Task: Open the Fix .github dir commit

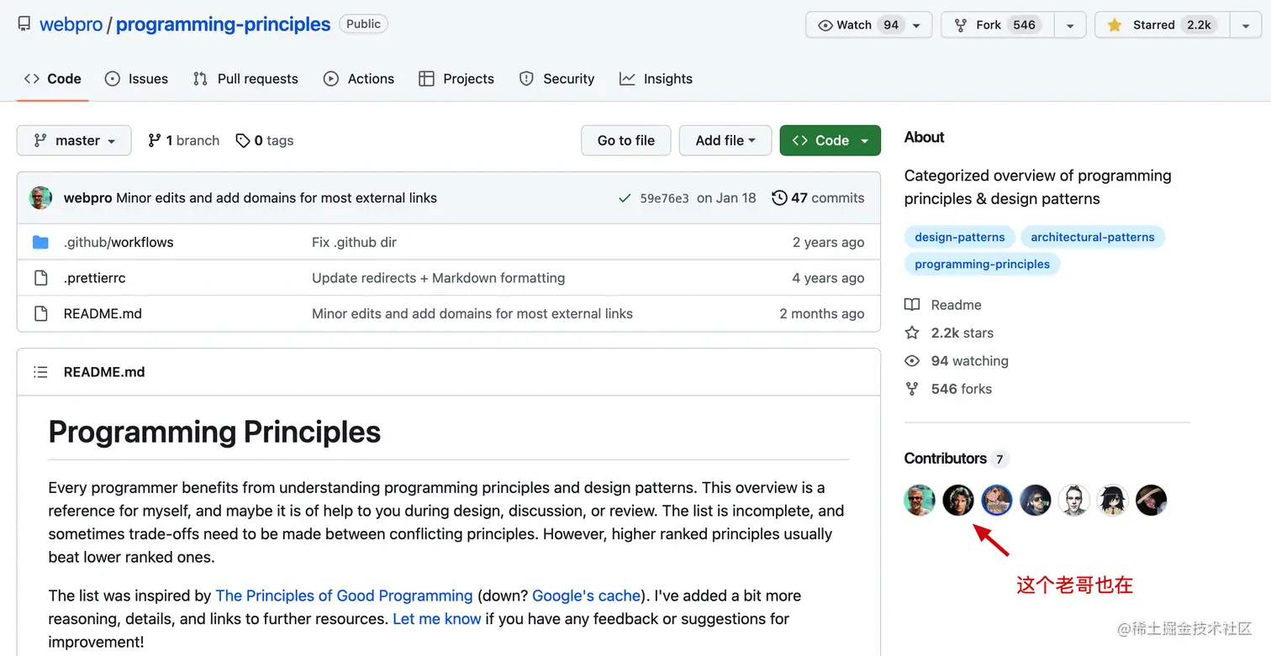Action: [354, 242]
